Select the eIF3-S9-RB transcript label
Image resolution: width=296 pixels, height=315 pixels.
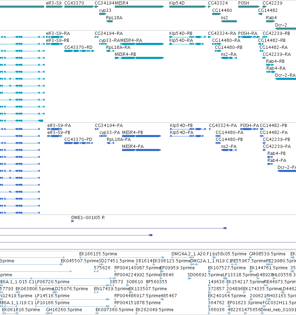click(57, 40)
